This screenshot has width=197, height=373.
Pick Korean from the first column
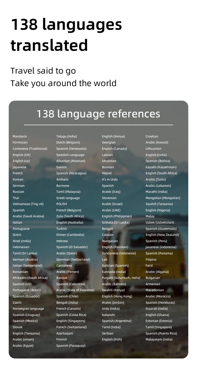pos(18,179)
